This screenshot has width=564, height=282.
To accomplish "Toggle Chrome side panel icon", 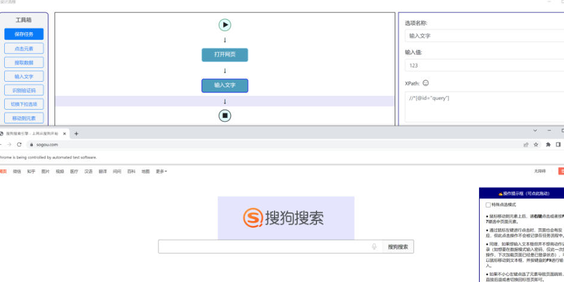I will pyautogui.click(x=558, y=145).
